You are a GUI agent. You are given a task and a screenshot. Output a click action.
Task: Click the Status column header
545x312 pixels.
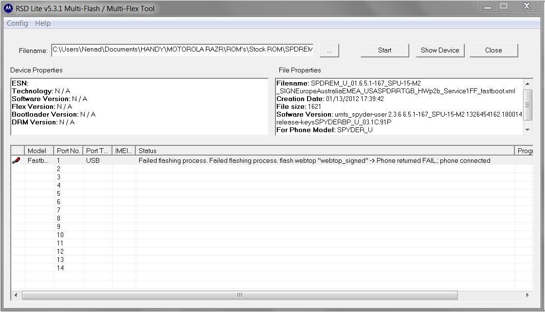pos(325,151)
